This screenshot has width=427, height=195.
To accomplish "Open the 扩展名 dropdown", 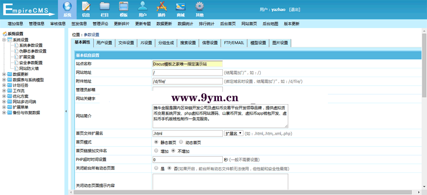I will click(x=234, y=134).
